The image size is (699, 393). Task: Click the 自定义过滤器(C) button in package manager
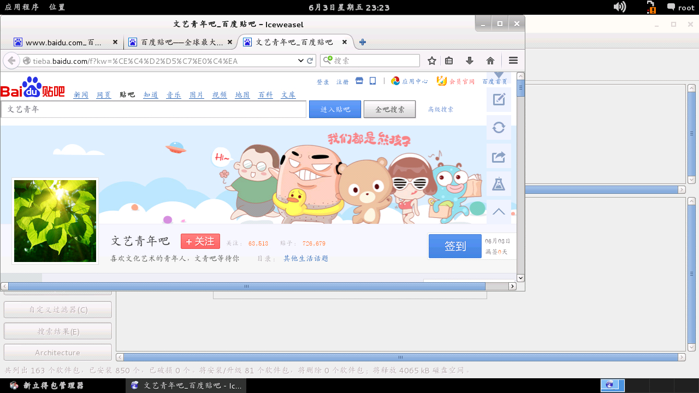(58, 309)
